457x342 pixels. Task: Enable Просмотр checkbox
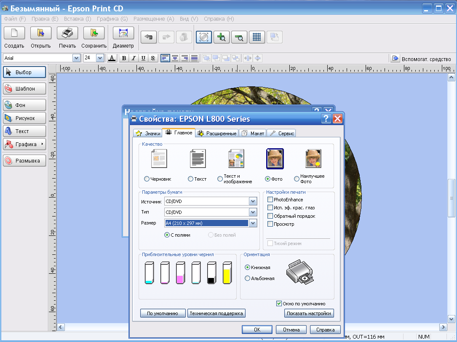tap(270, 224)
